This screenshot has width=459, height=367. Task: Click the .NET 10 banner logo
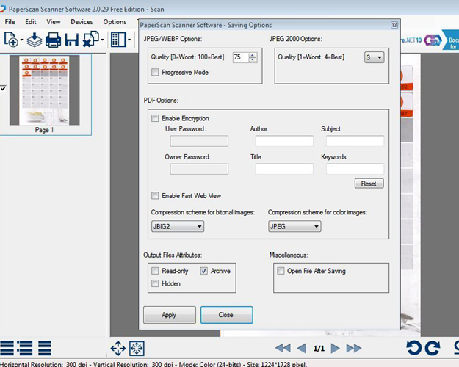[421, 40]
